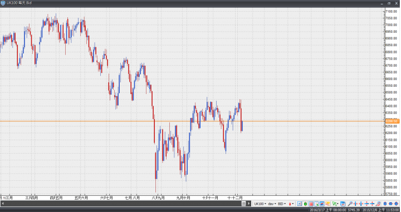This screenshot has width=401, height=212.
Task: Click the app logo in the title bar
Action: (x=3, y=3)
